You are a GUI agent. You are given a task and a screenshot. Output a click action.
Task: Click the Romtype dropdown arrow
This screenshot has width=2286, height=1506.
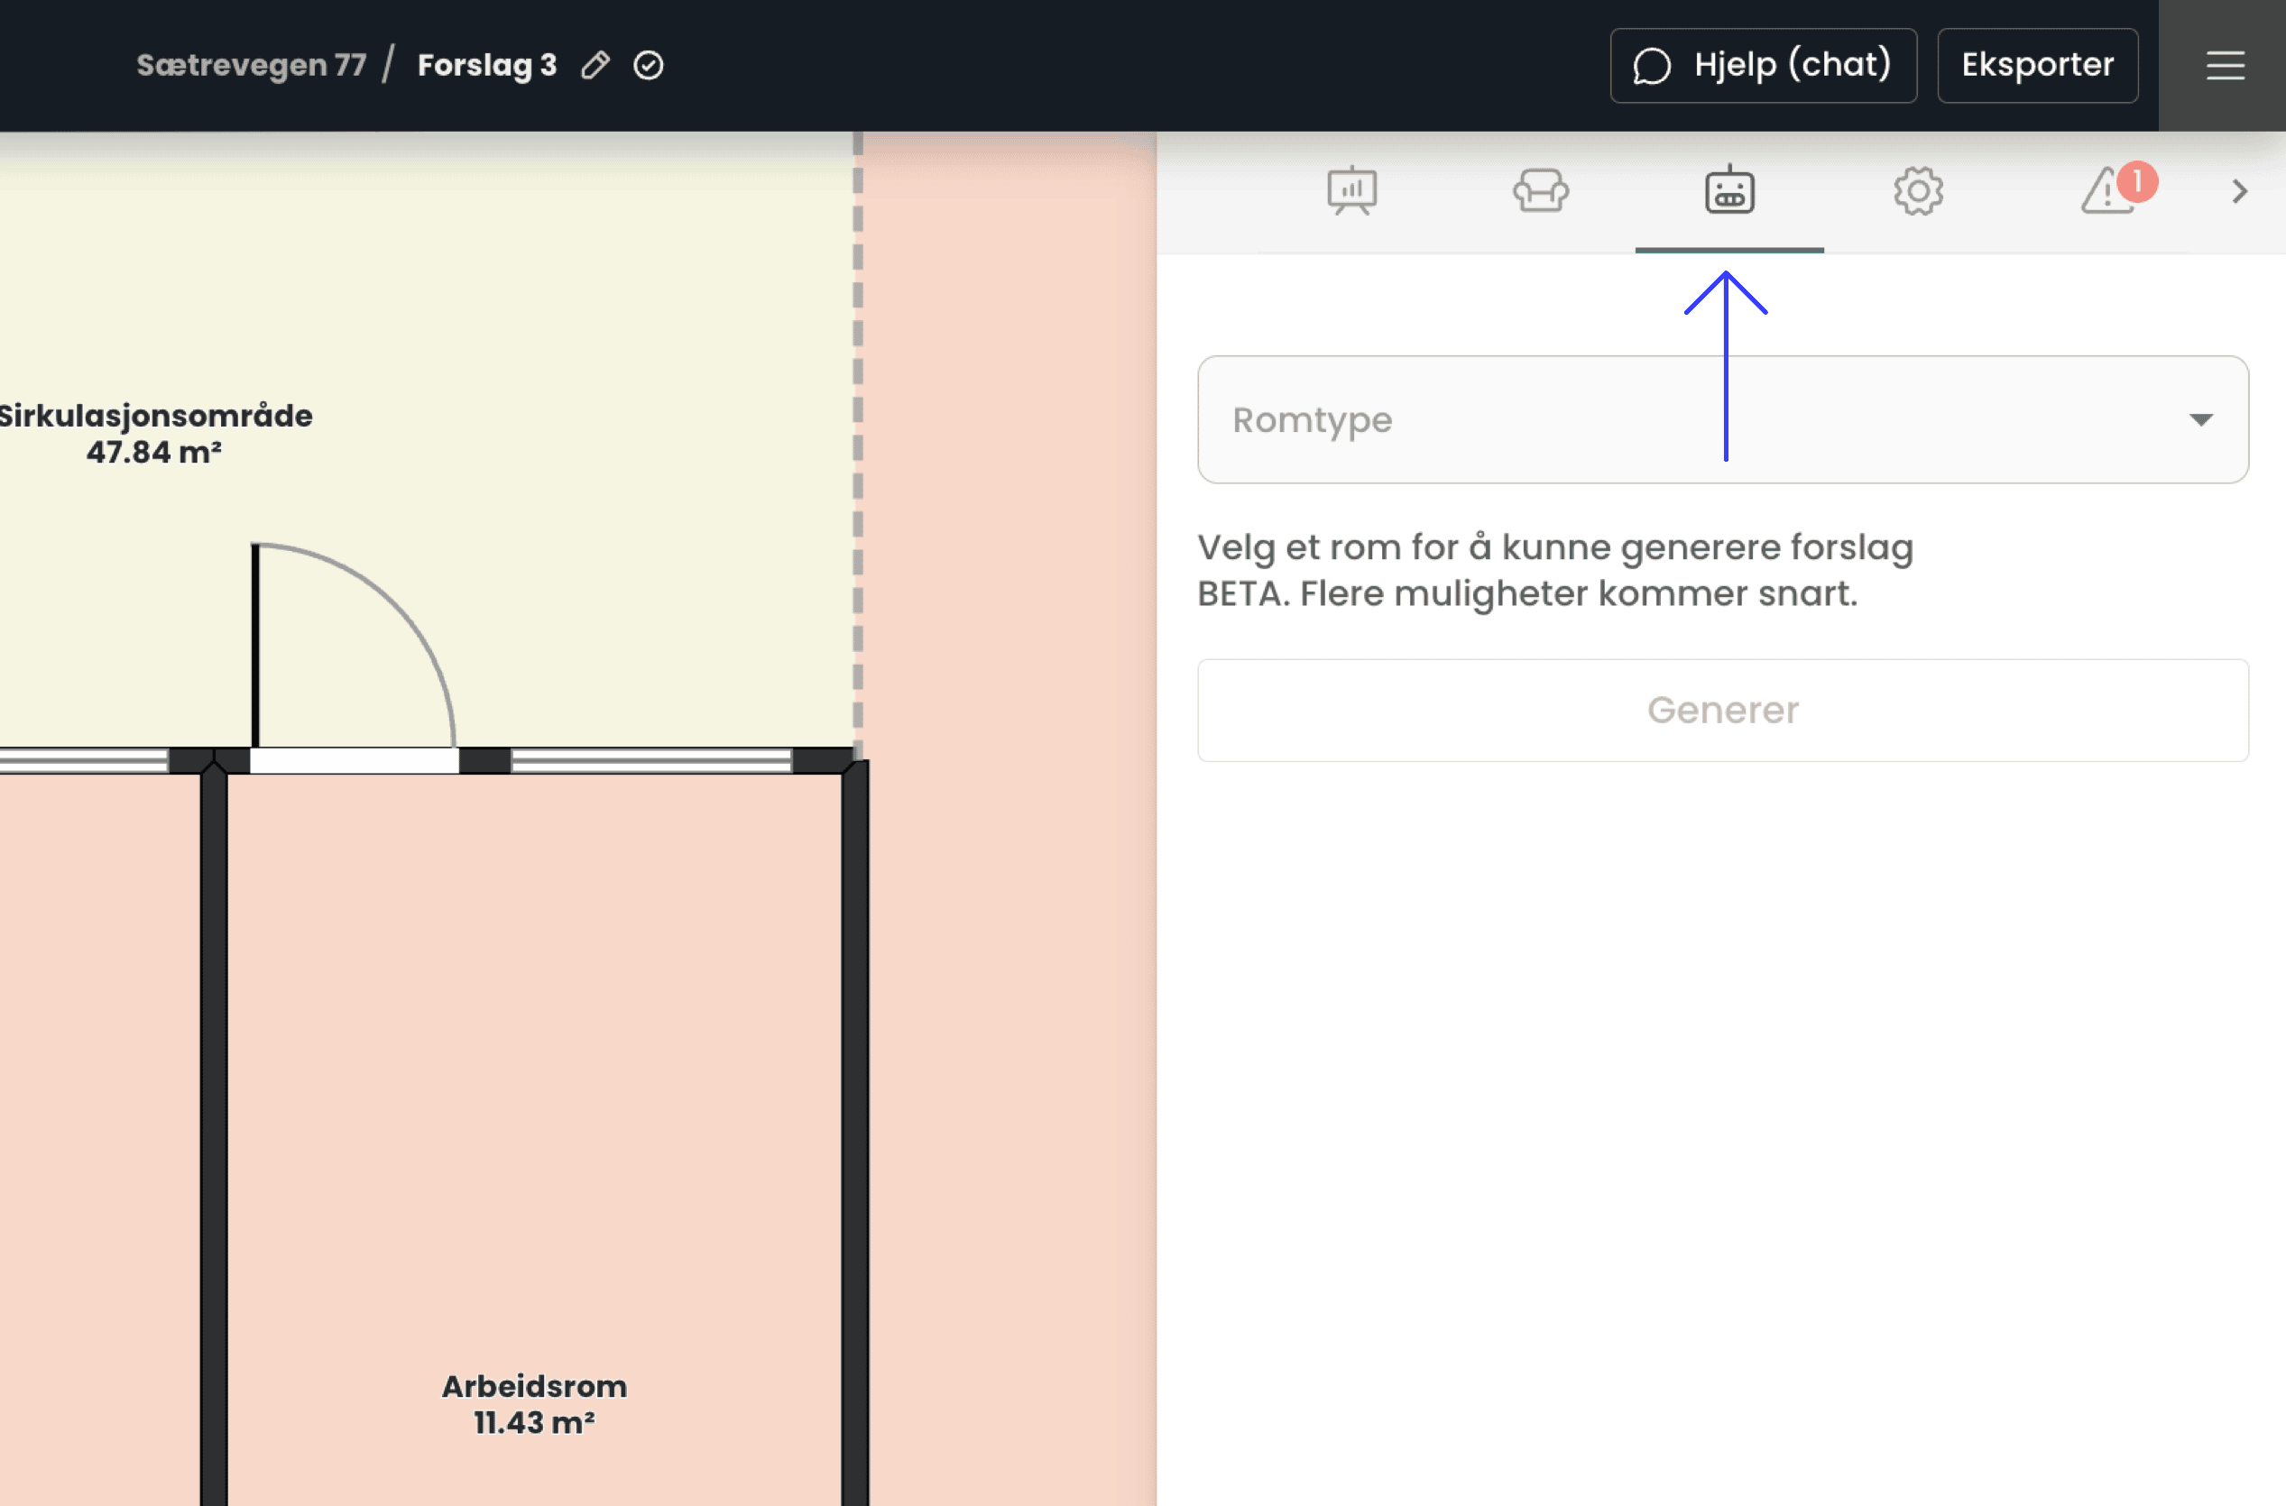click(x=2200, y=419)
